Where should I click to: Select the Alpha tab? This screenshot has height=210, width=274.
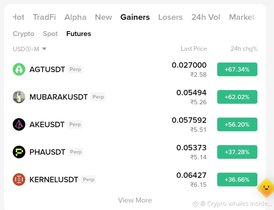[75, 17]
